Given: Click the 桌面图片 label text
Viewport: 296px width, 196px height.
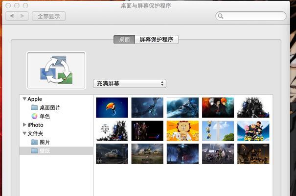Looking at the screenshot, I should click(x=50, y=108).
